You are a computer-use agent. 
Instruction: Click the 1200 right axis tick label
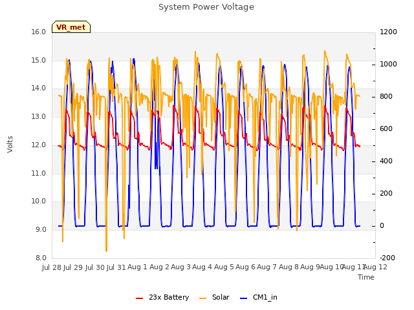[x=388, y=32]
